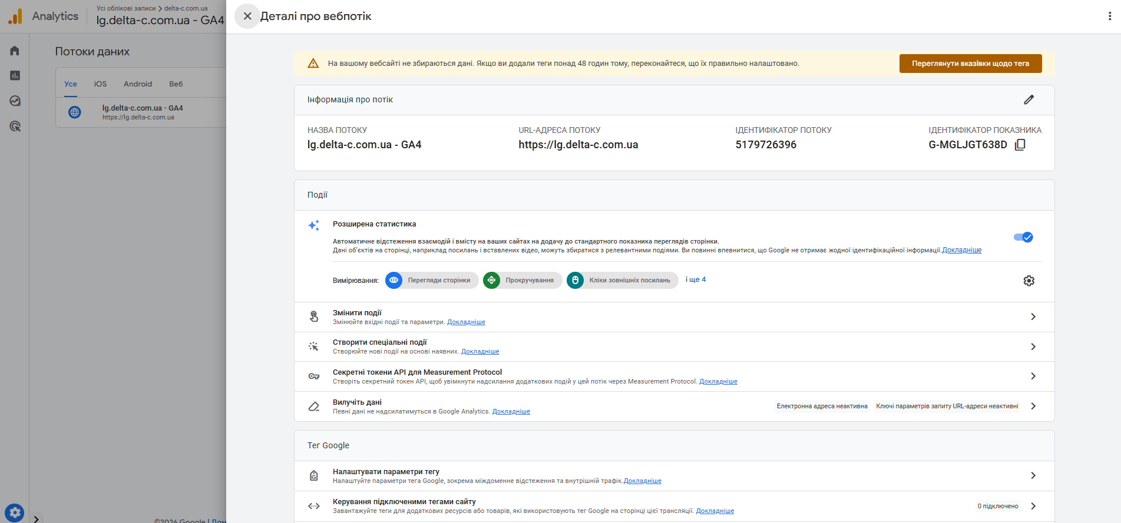Open the three-dot more options menu
This screenshot has width=1121, height=523.
[1109, 16]
